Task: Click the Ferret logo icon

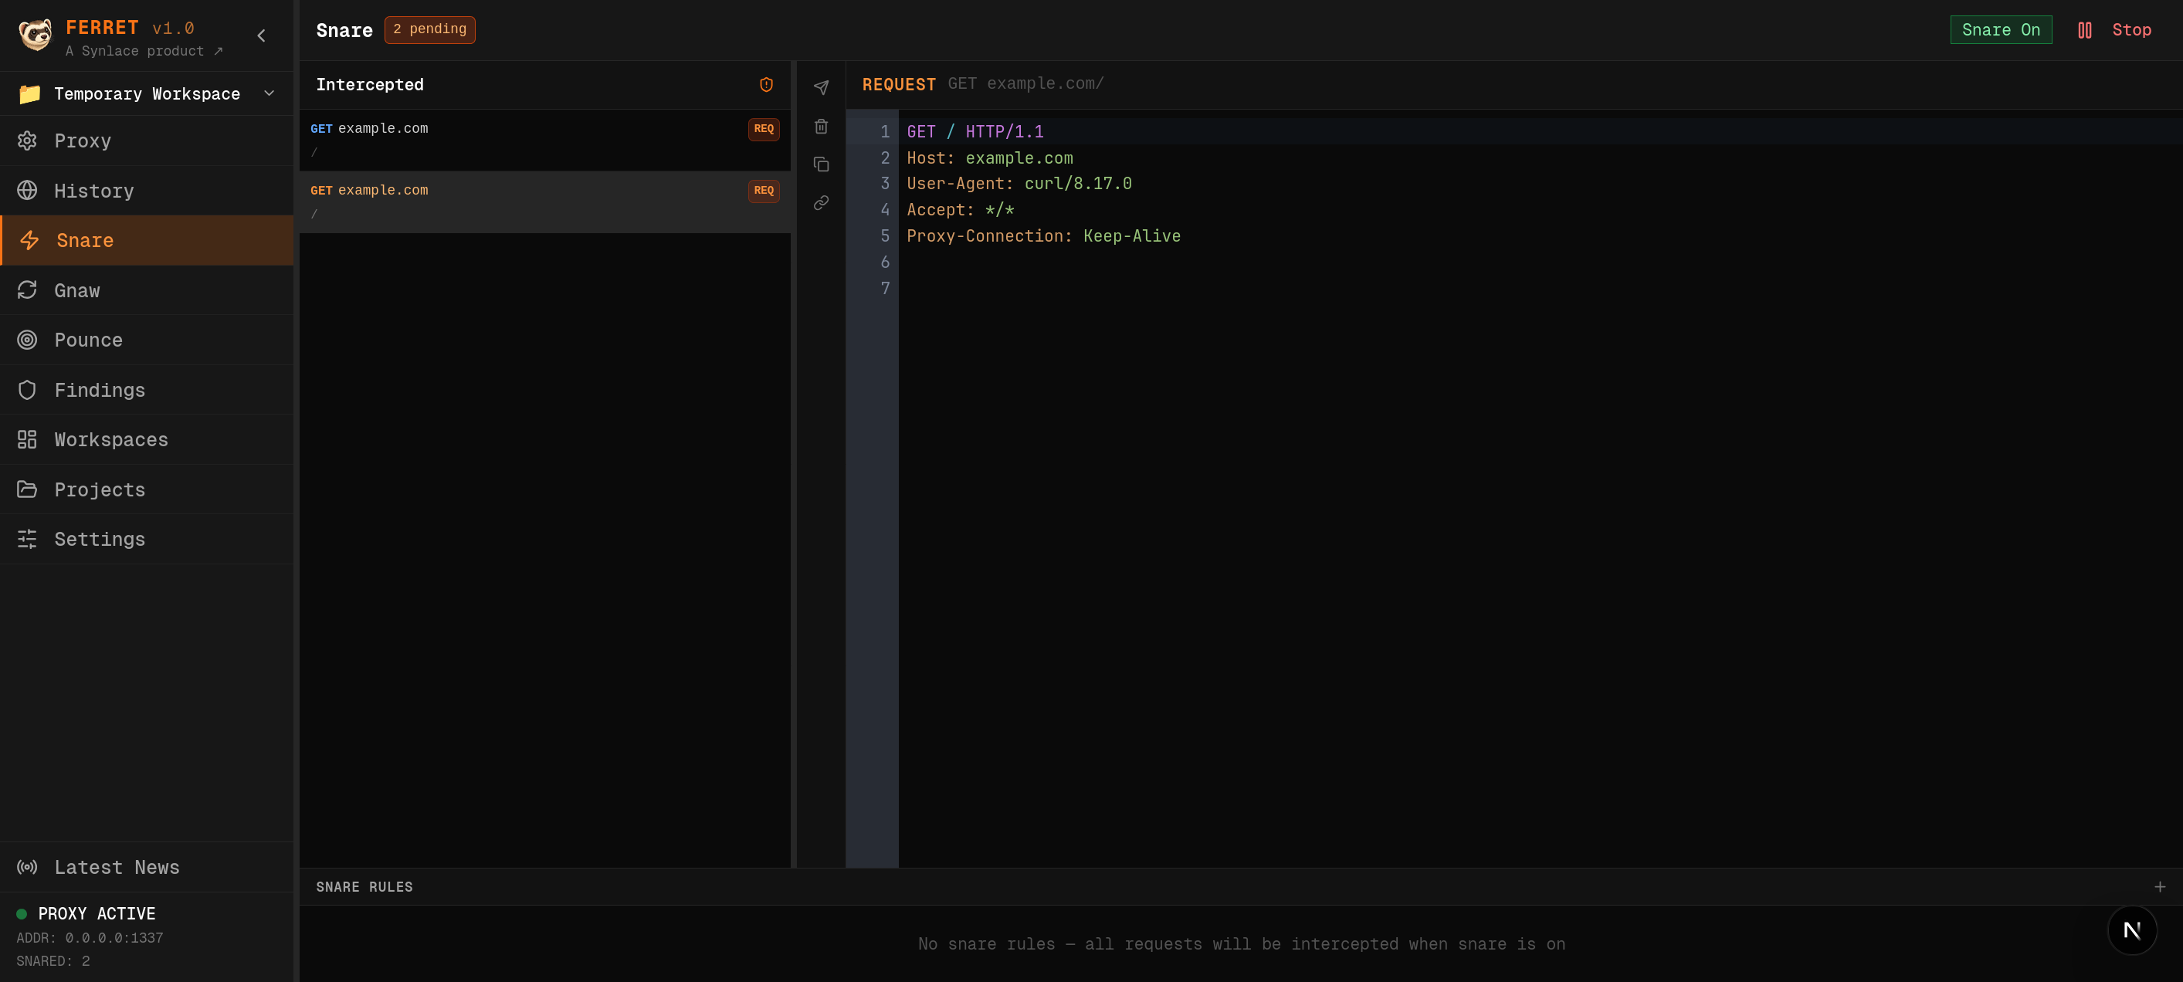Action: (x=36, y=35)
